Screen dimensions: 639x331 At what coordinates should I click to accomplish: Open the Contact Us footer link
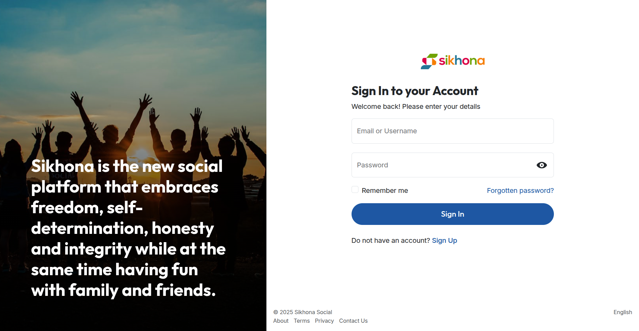pos(353,321)
